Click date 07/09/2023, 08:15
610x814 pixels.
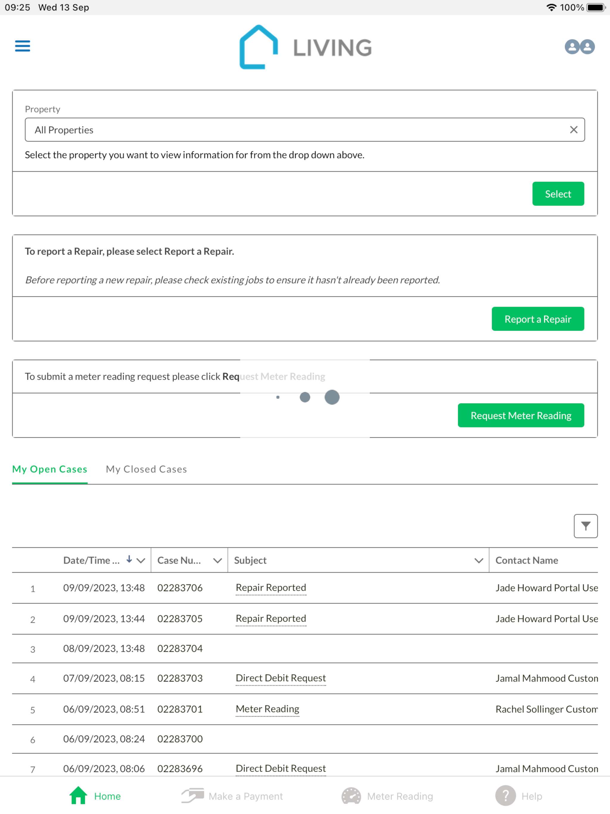pyautogui.click(x=104, y=678)
